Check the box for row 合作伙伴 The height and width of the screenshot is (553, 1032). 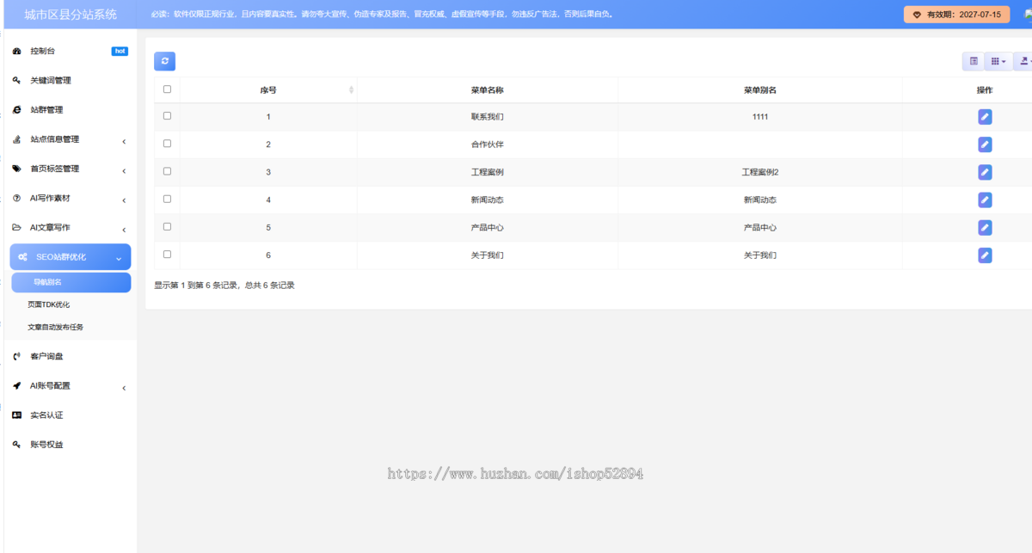pos(167,144)
